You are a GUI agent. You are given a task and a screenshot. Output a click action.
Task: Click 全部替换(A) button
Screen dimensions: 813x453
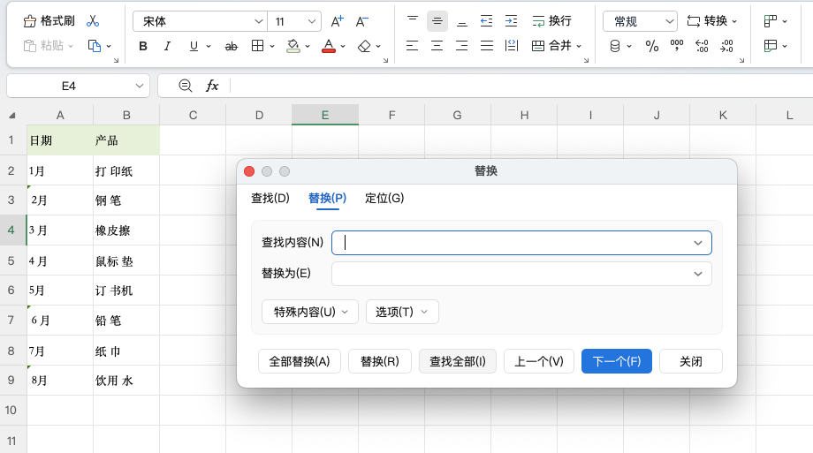300,361
